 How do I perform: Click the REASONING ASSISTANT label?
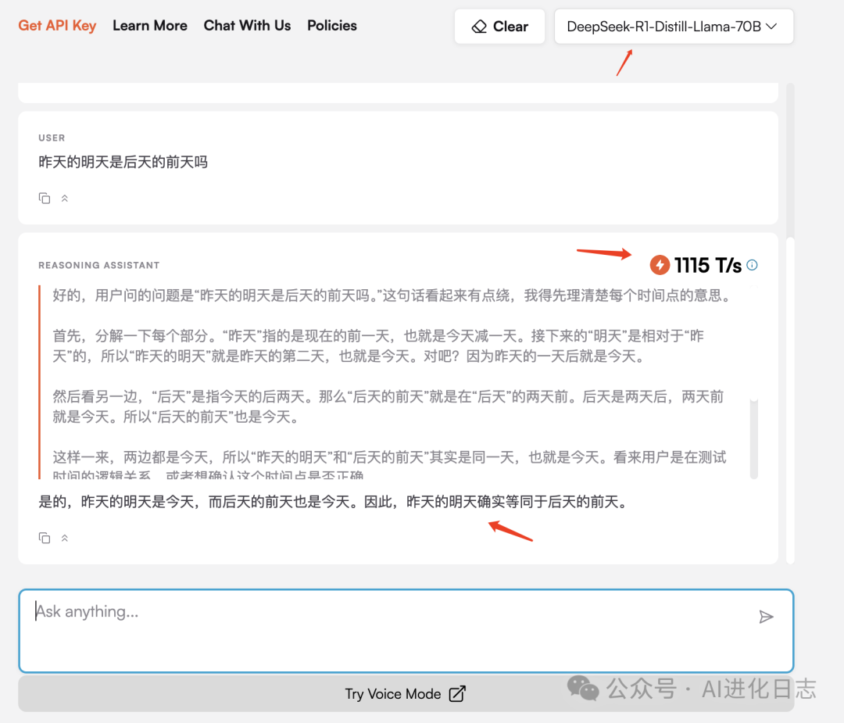click(99, 265)
